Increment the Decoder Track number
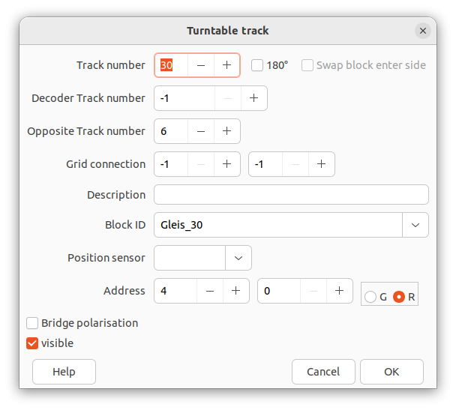 (x=253, y=98)
